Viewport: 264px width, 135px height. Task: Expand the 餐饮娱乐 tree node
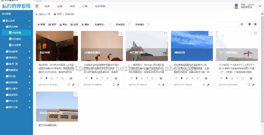coord(29,57)
